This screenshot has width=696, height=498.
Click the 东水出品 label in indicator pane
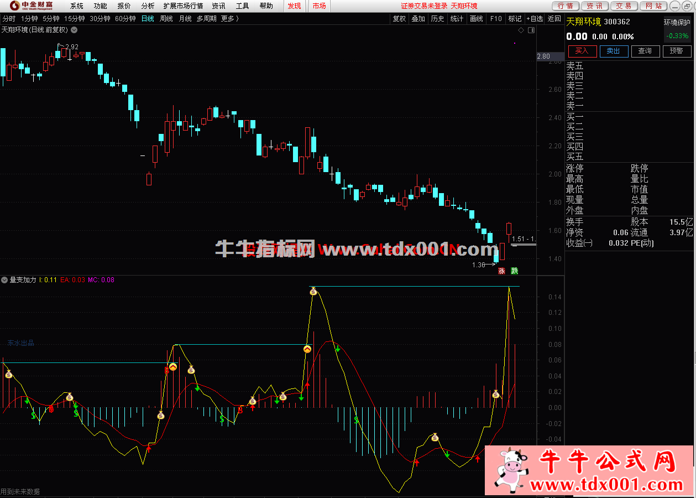(x=21, y=343)
